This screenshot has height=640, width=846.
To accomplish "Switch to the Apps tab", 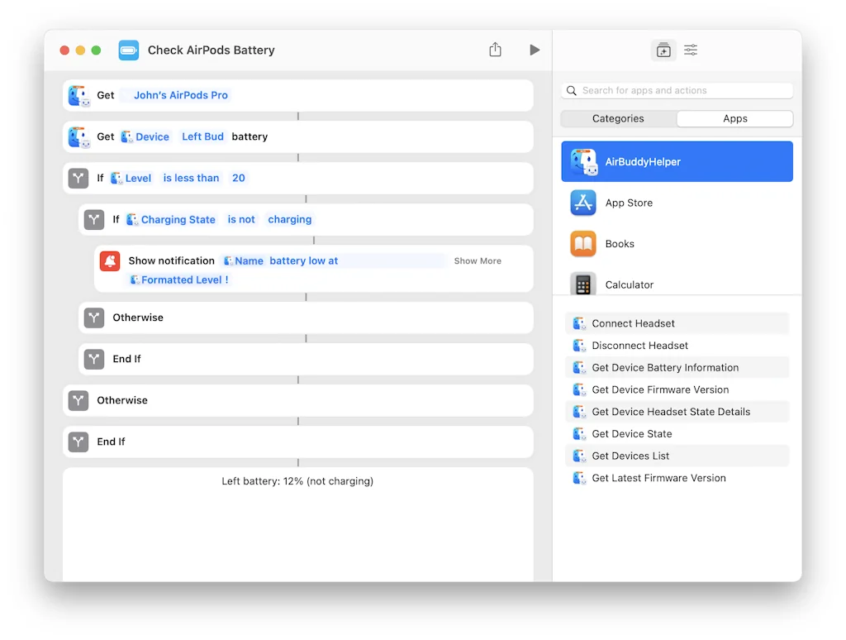I will click(734, 118).
